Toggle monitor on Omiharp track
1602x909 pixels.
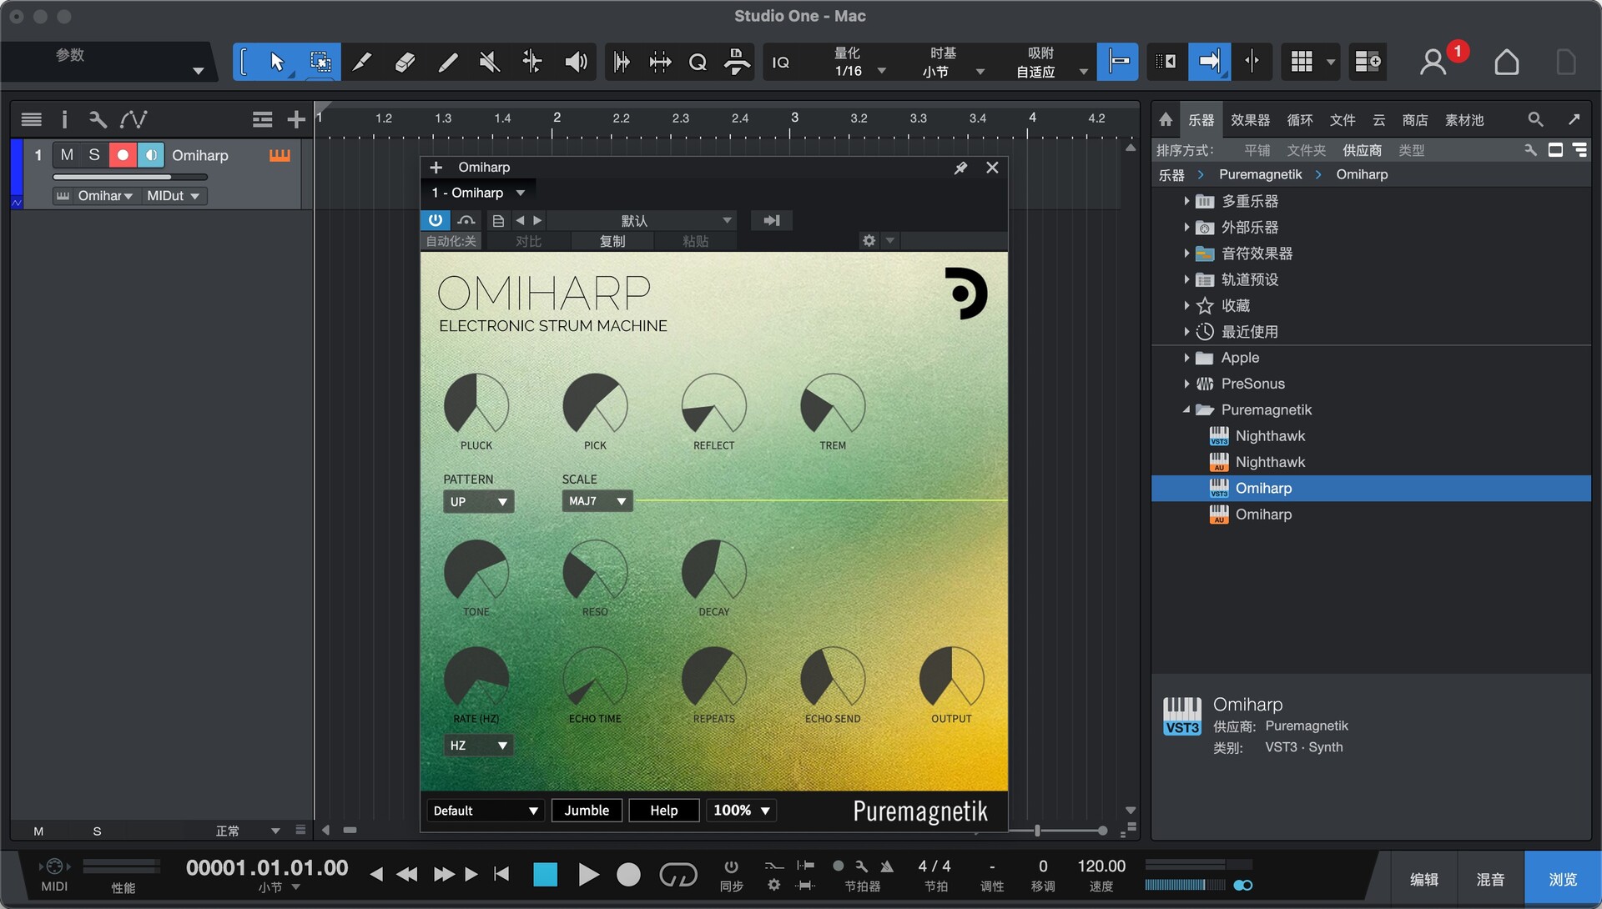coord(151,155)
